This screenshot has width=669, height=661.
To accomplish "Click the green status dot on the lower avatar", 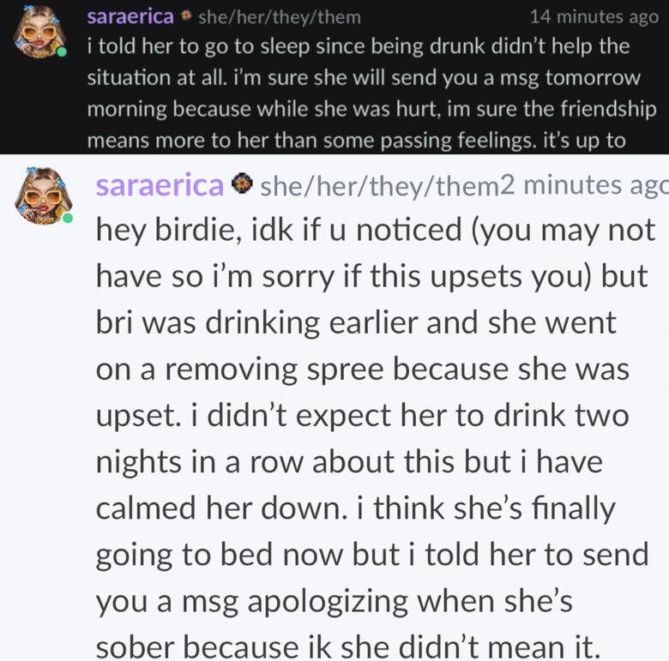I will click(x=66, y=218).
